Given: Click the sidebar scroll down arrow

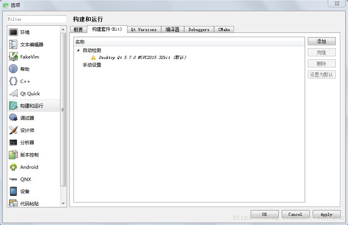Looking at the screenshot, I should click(63, 204).
